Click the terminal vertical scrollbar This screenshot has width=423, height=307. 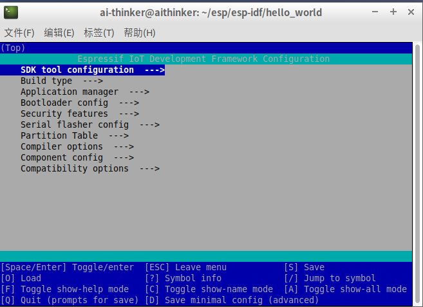pos(418,173)
